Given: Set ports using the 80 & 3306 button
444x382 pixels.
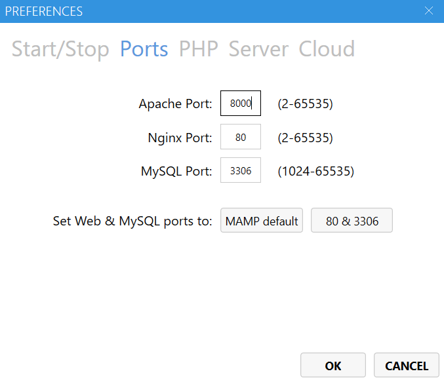Looking at the screenshot, I should [352, 221].
